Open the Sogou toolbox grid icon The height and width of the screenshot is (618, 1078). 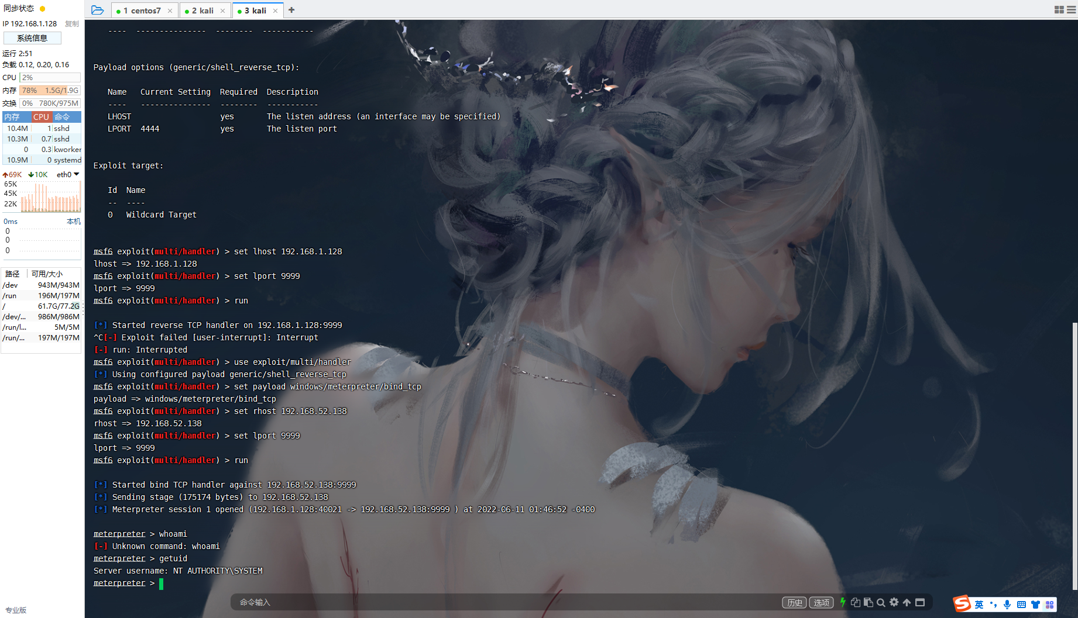(1049, 605)
